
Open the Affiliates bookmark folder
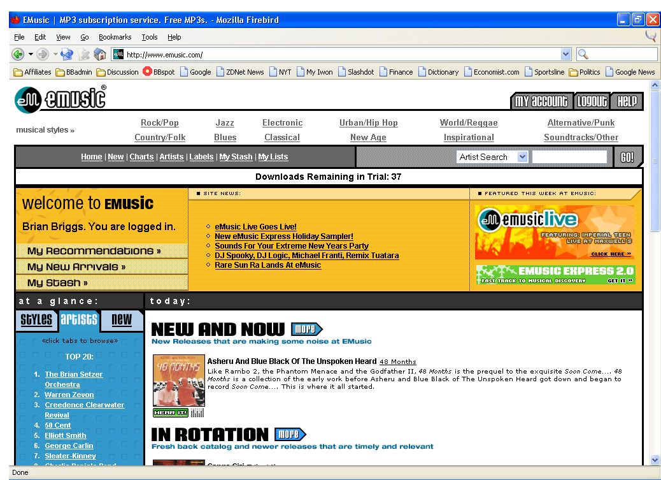tap(32, 72)
